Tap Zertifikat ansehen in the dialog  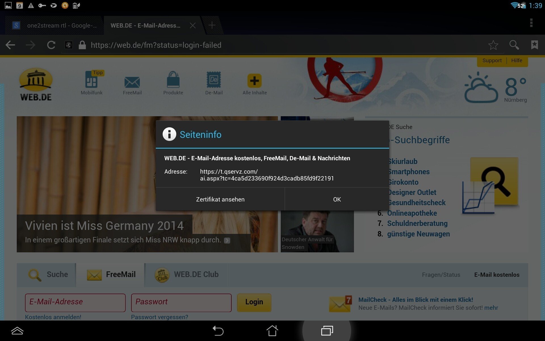(220, 199)
